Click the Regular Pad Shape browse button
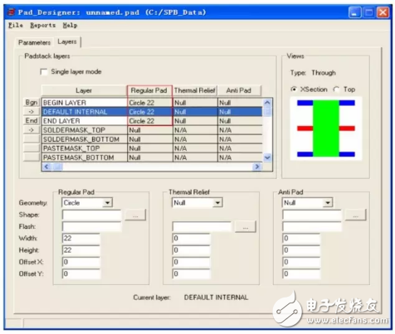This screenshot has height=334, width=395. click(135, 215)
